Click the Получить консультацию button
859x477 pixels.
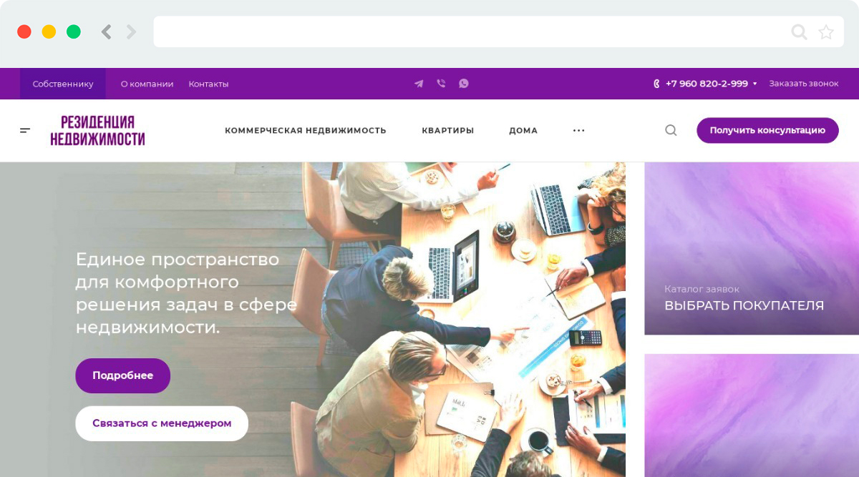[x=767, y=130]
